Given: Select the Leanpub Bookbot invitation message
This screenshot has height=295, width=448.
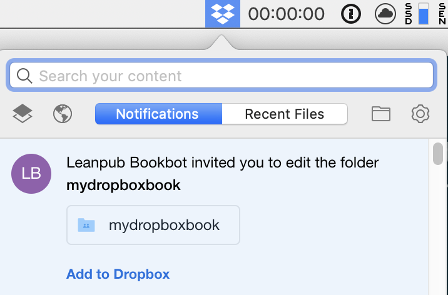Looking at the screenshot, I should tap(222, 173).
